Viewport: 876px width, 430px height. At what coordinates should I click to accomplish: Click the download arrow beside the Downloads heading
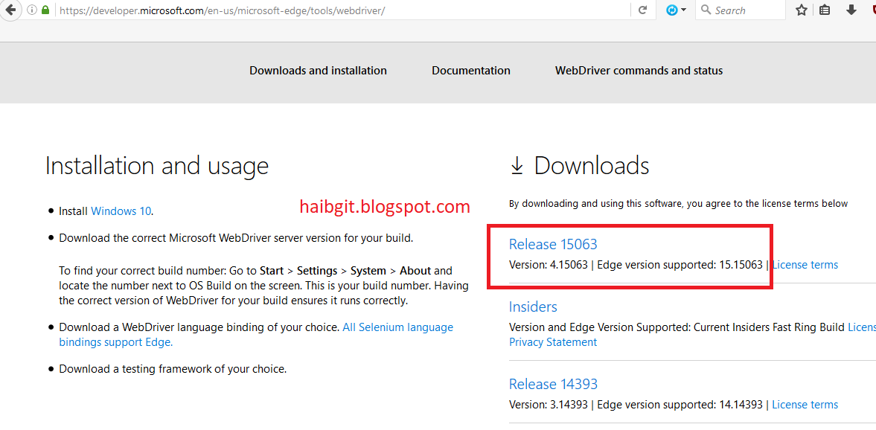[x=517, y=165]
